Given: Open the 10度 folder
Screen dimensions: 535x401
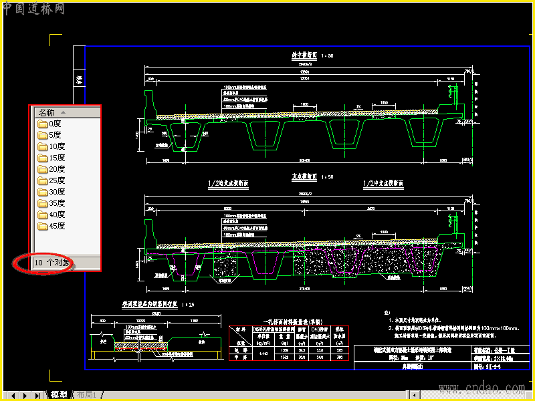Looking at the screenshot, I should coord(51,146).
